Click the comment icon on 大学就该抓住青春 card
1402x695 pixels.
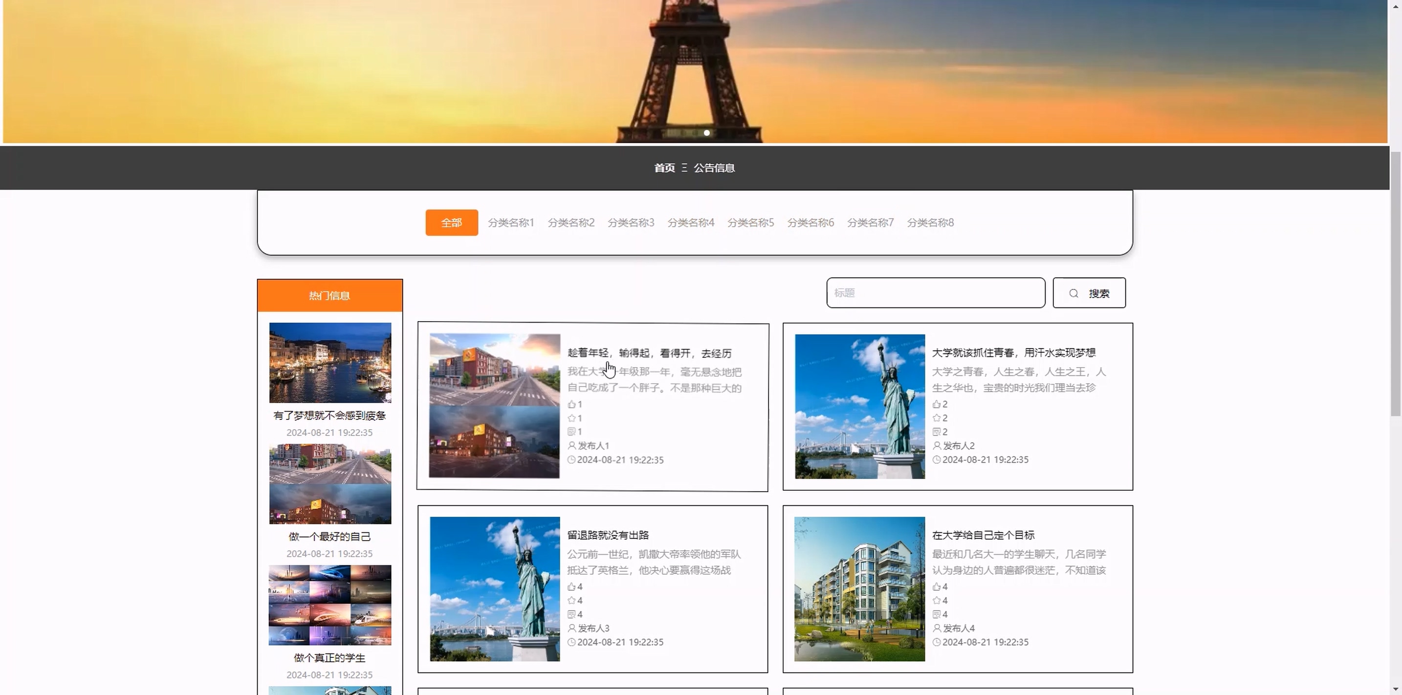(936, 432)
